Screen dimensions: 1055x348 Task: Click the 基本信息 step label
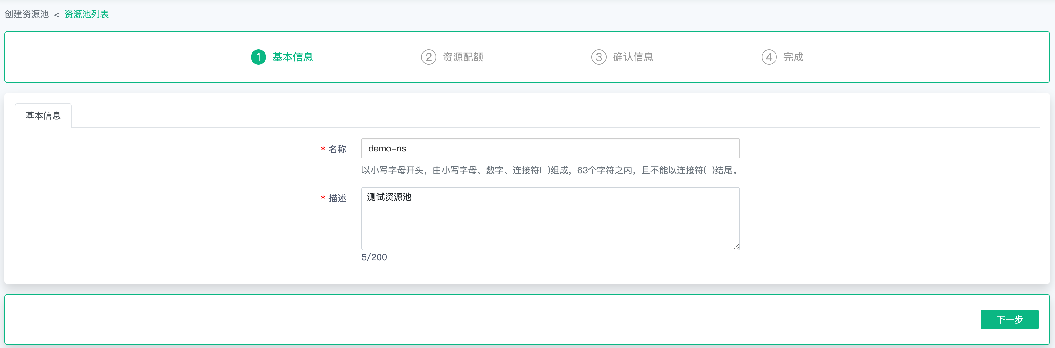(x=292, y=57)
